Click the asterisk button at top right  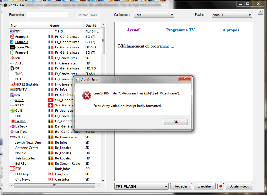point(260,12)
